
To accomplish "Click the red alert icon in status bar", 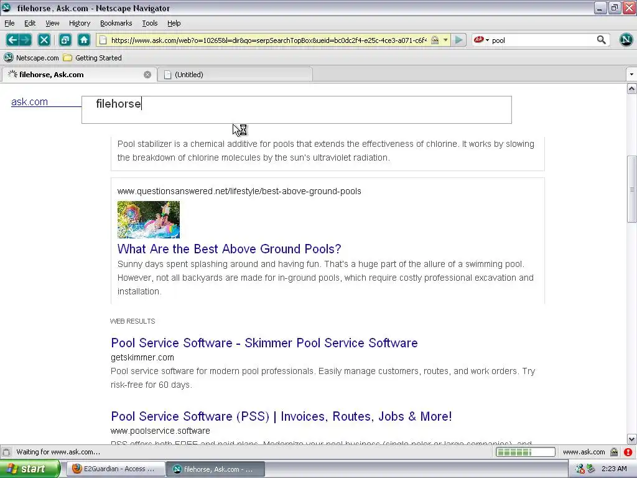I will [x=628, y=452].
